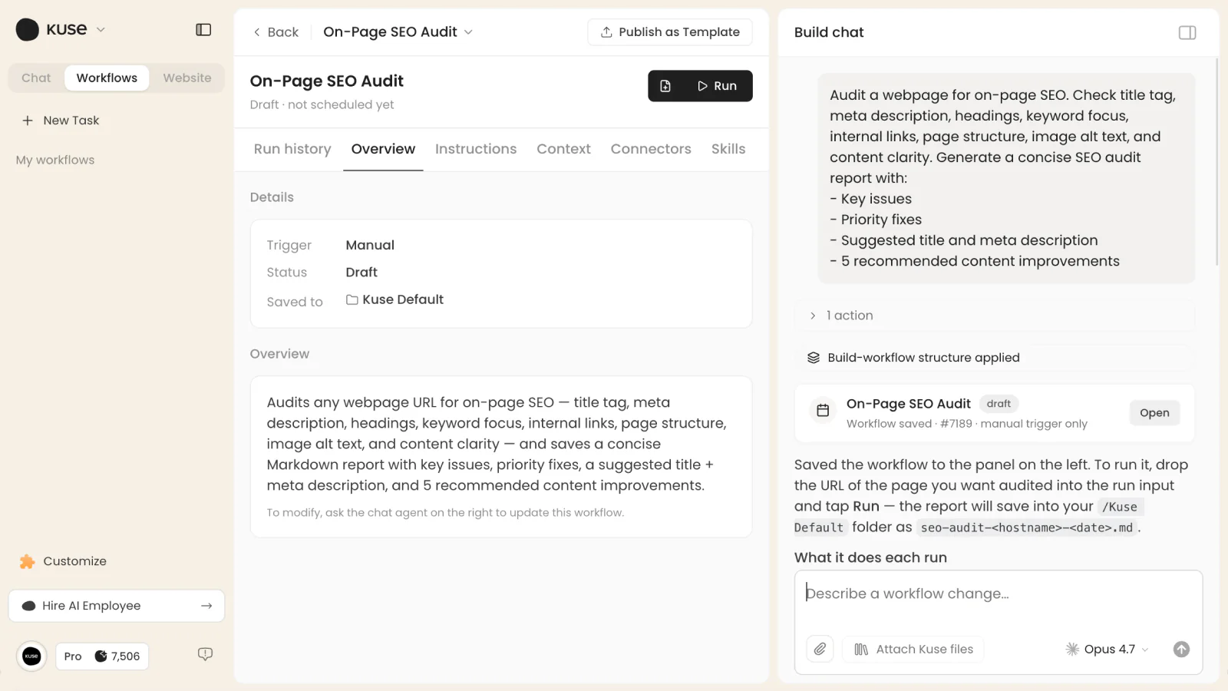The image size is (1228, 691).
Task: Switch to the Chat tab
Action: coord(36,78)
